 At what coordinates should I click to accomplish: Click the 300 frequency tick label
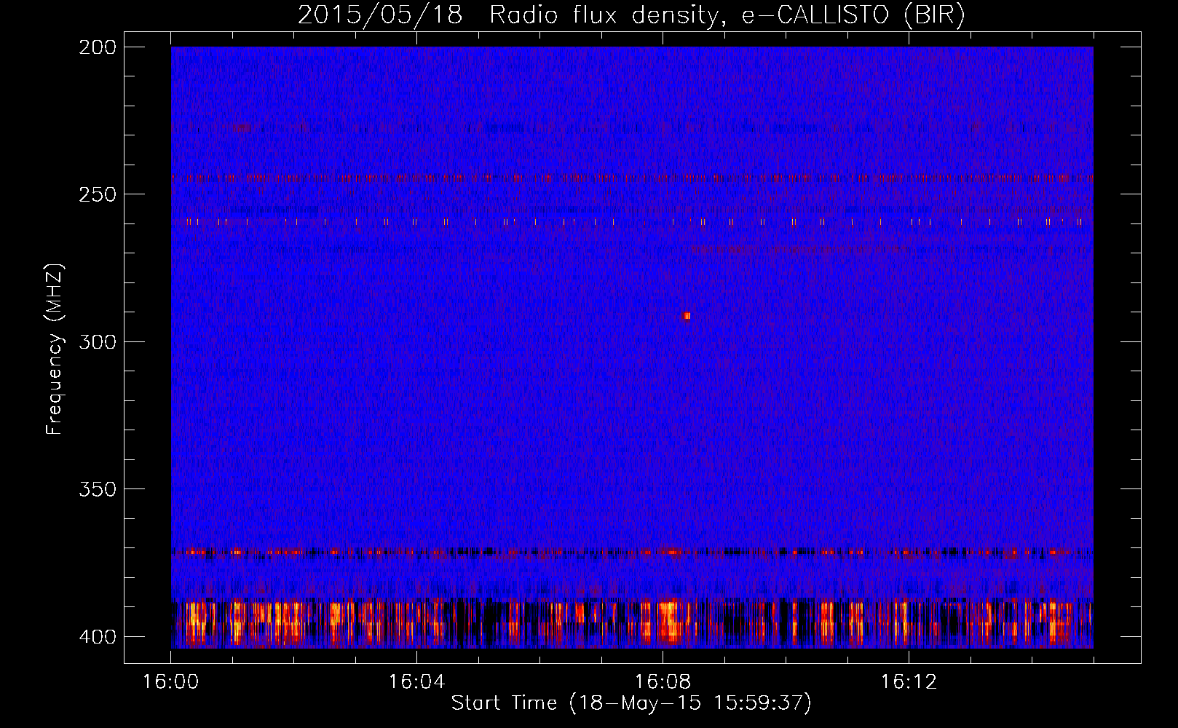tap(98, 342)
